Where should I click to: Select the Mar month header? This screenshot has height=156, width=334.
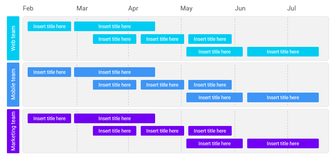pyautogui.click(x=82, y=8)
